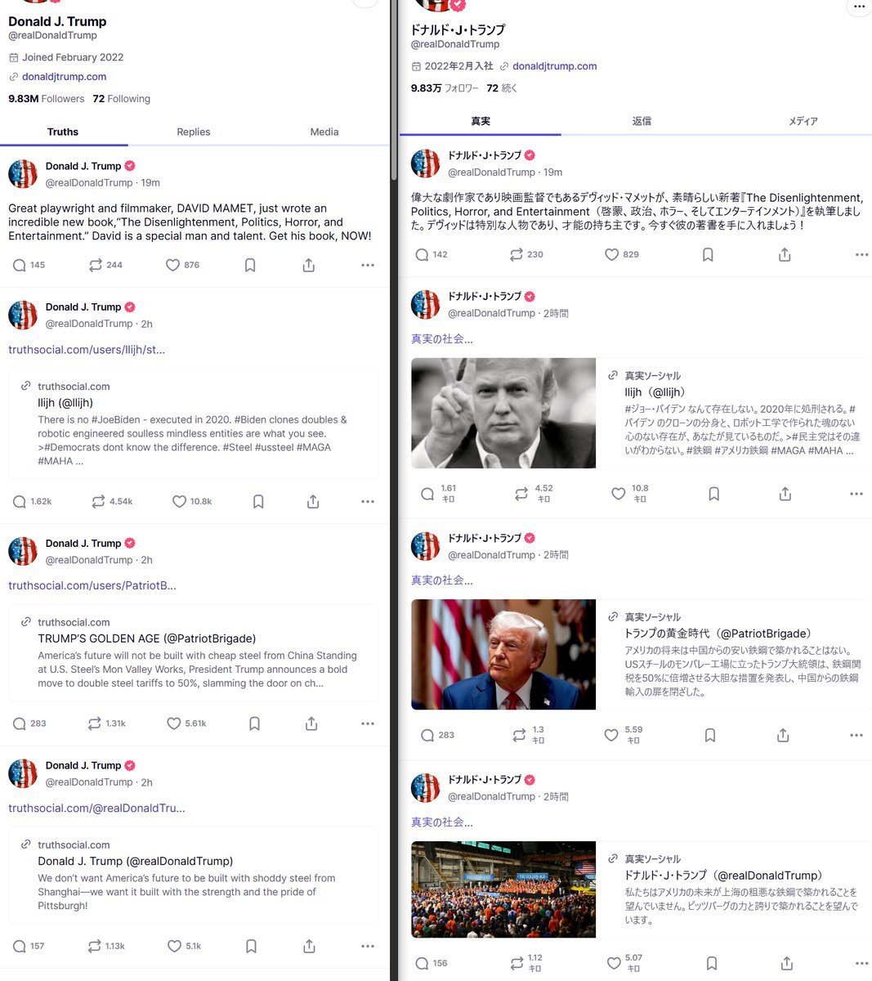Share the English TRUMP'S GOLDEN AGE post

coord(311,723)
